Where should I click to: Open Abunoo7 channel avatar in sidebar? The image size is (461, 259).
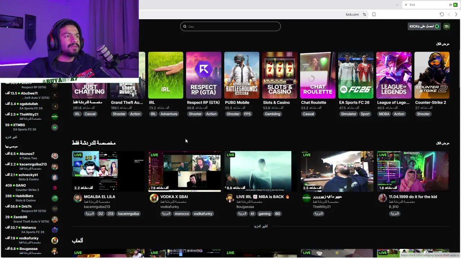click(55, 156)
